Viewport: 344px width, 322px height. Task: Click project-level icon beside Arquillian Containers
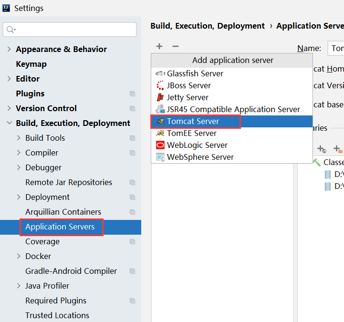point(132,212)
